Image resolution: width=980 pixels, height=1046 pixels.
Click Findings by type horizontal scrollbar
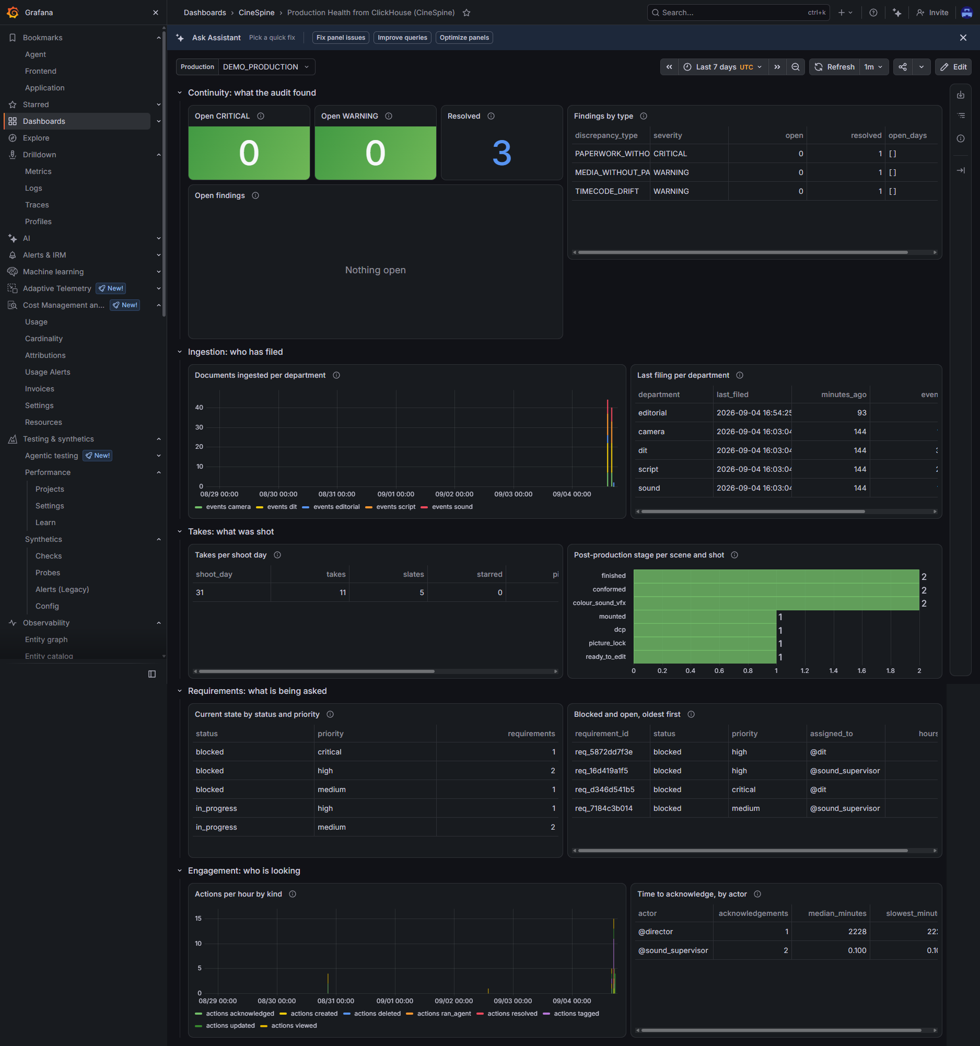(x=742, y=252)
